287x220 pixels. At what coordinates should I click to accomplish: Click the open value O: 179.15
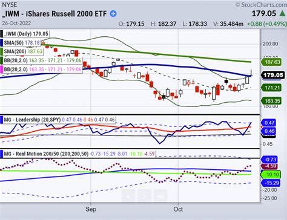(x=131, y=24)
